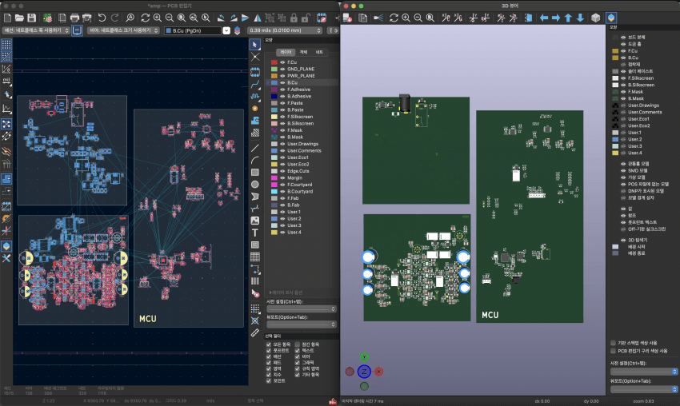Toggle visibility of Edge.Cuts layer
This screenshot has height=406, width=680.
point(282,171)
